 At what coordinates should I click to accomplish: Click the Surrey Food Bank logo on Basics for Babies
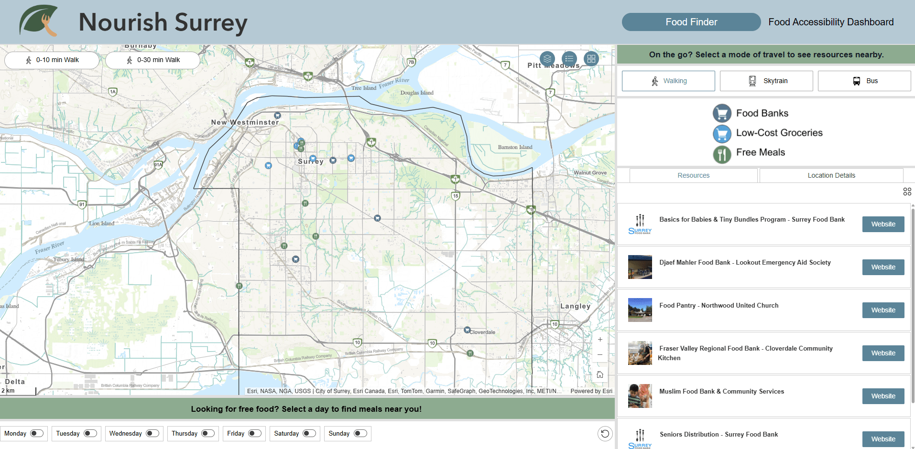(640, 224)
